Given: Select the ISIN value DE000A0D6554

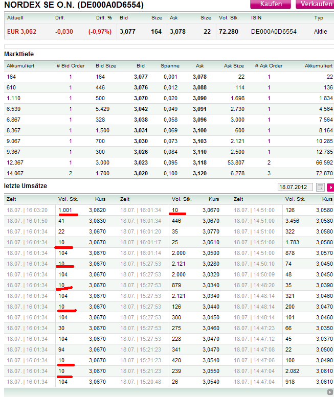Looking at the screenshot, I should click(x=274, y=32).
